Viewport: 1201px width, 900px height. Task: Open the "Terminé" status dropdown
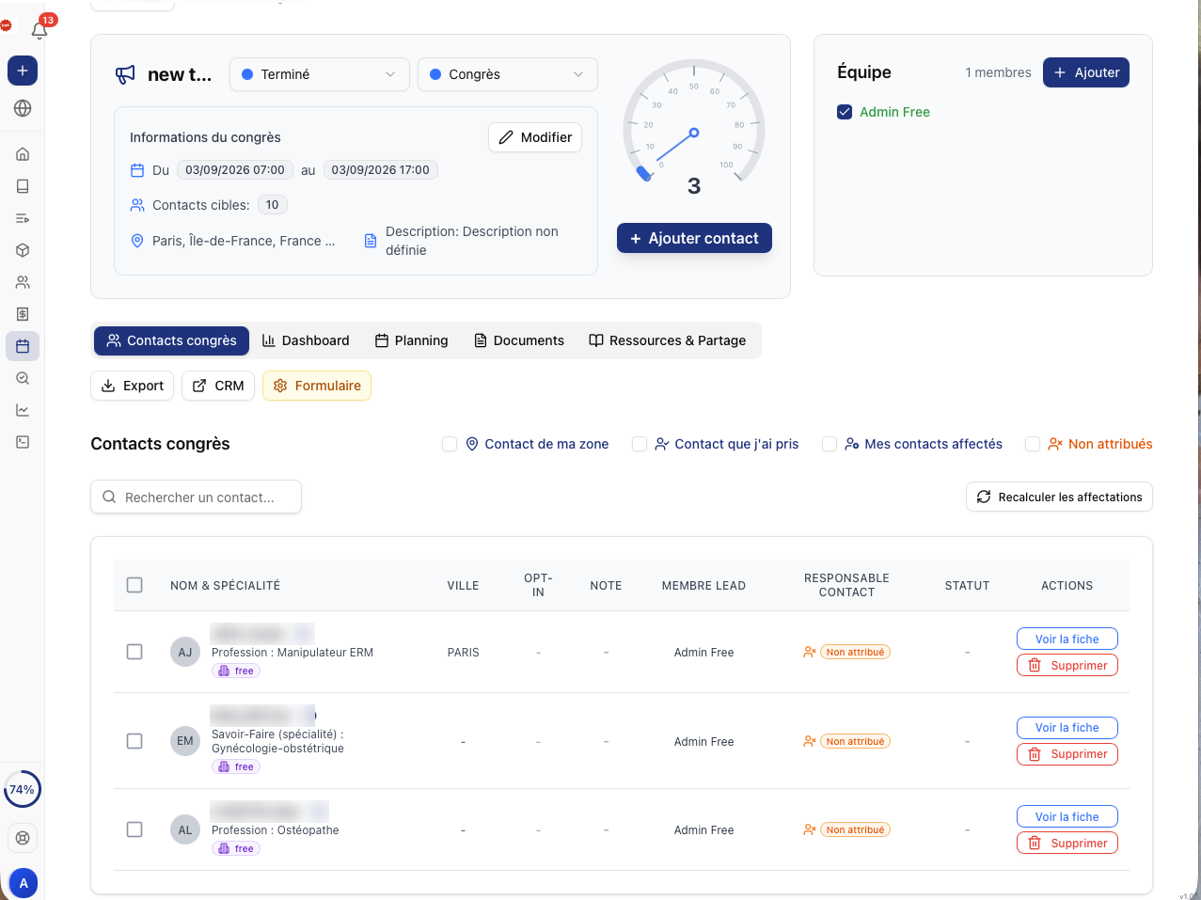coord(320,74)
